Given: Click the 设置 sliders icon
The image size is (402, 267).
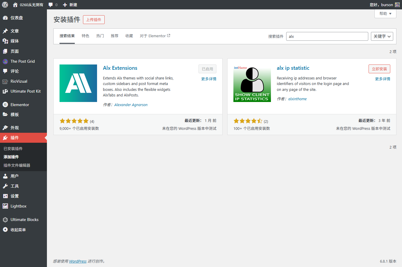Looking at the screenshot, I should coord(5,196).
